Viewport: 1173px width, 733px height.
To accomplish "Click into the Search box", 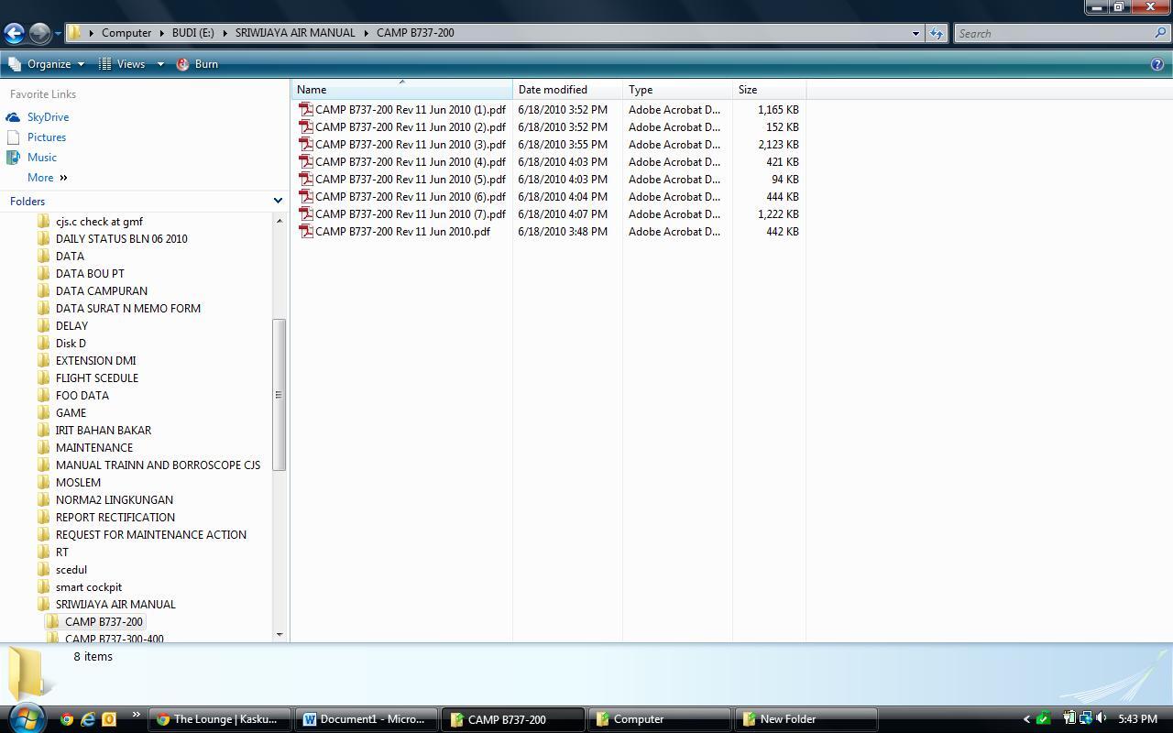I will [1053, 33].
